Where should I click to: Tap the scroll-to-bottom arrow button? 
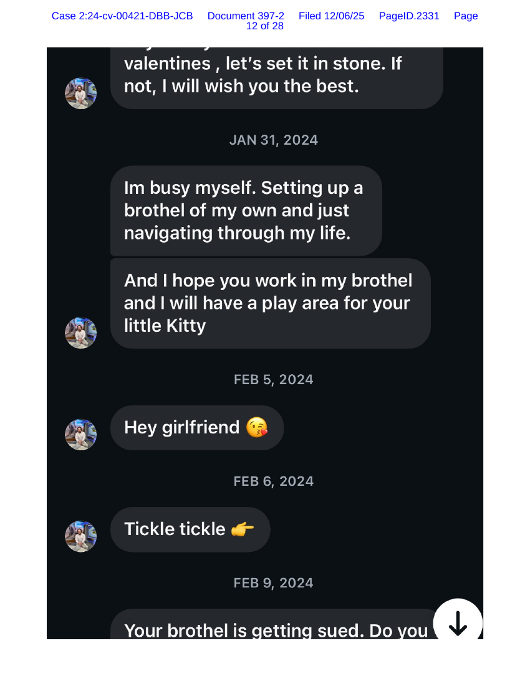[x=458, y=621]
